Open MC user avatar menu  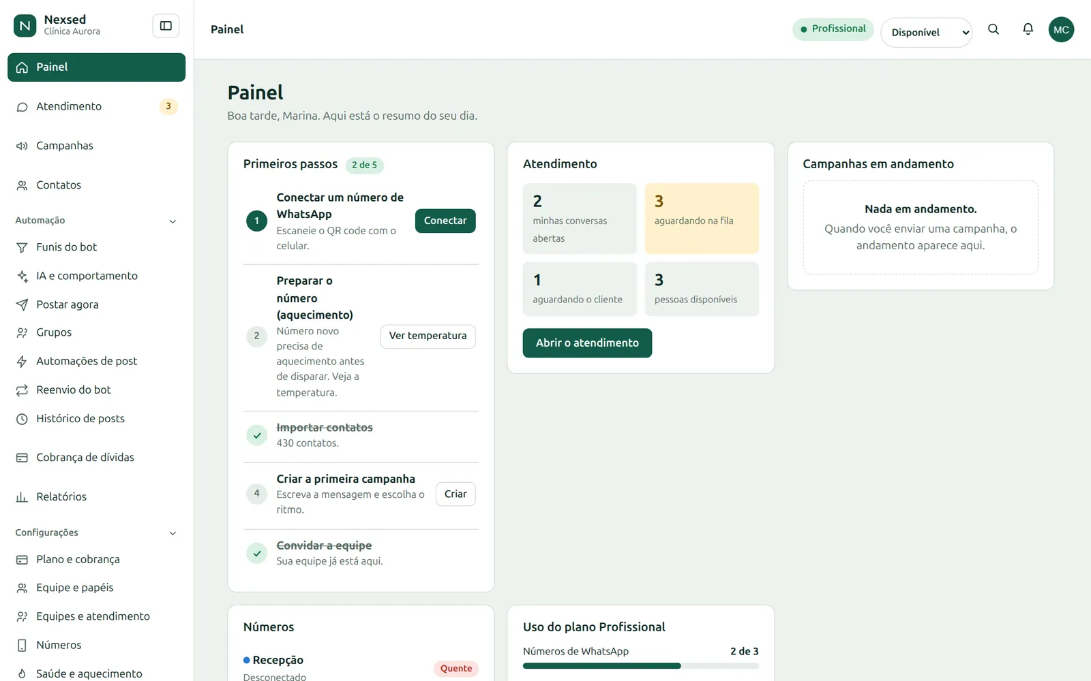1061,29
